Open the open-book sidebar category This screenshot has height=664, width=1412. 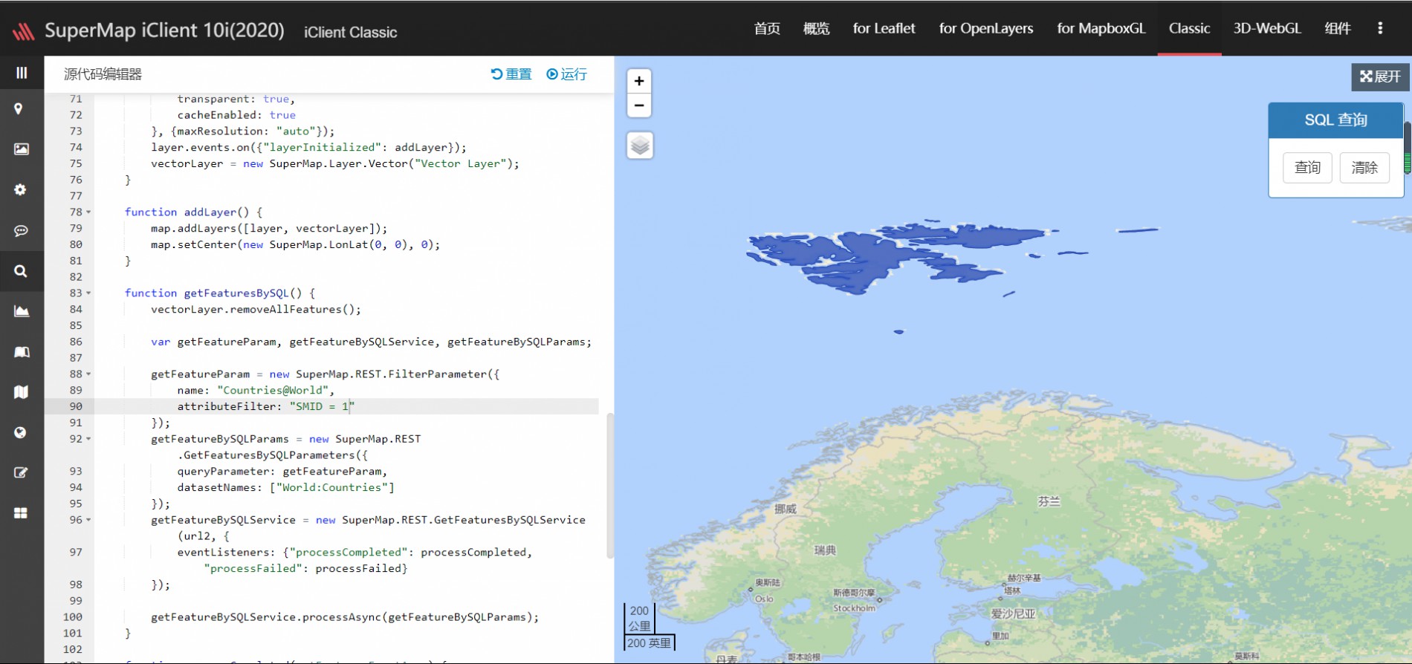22,351
